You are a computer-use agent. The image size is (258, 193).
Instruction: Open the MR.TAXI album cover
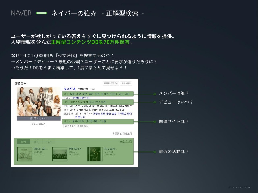coord(60,154)
